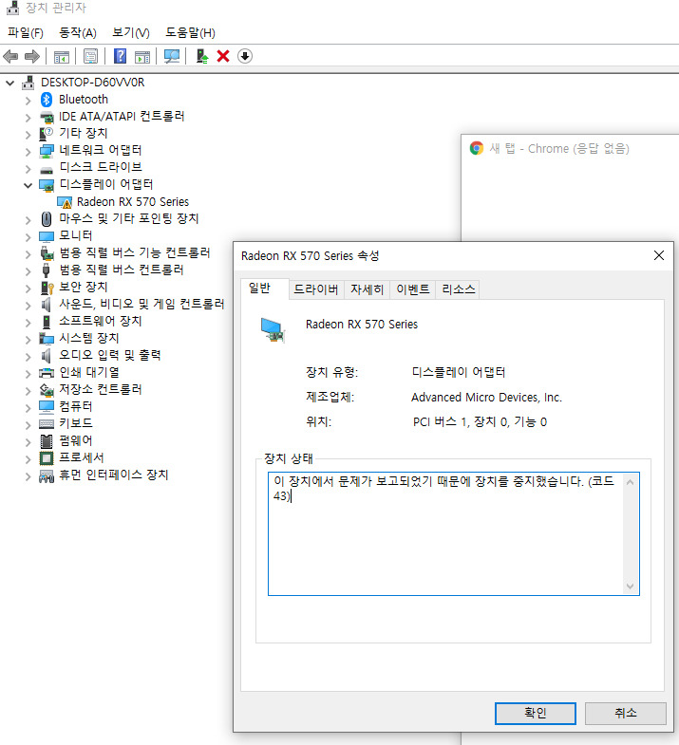Click the display adapter icon in properties dialog
The image size is (679, 745).
point(273,330)
